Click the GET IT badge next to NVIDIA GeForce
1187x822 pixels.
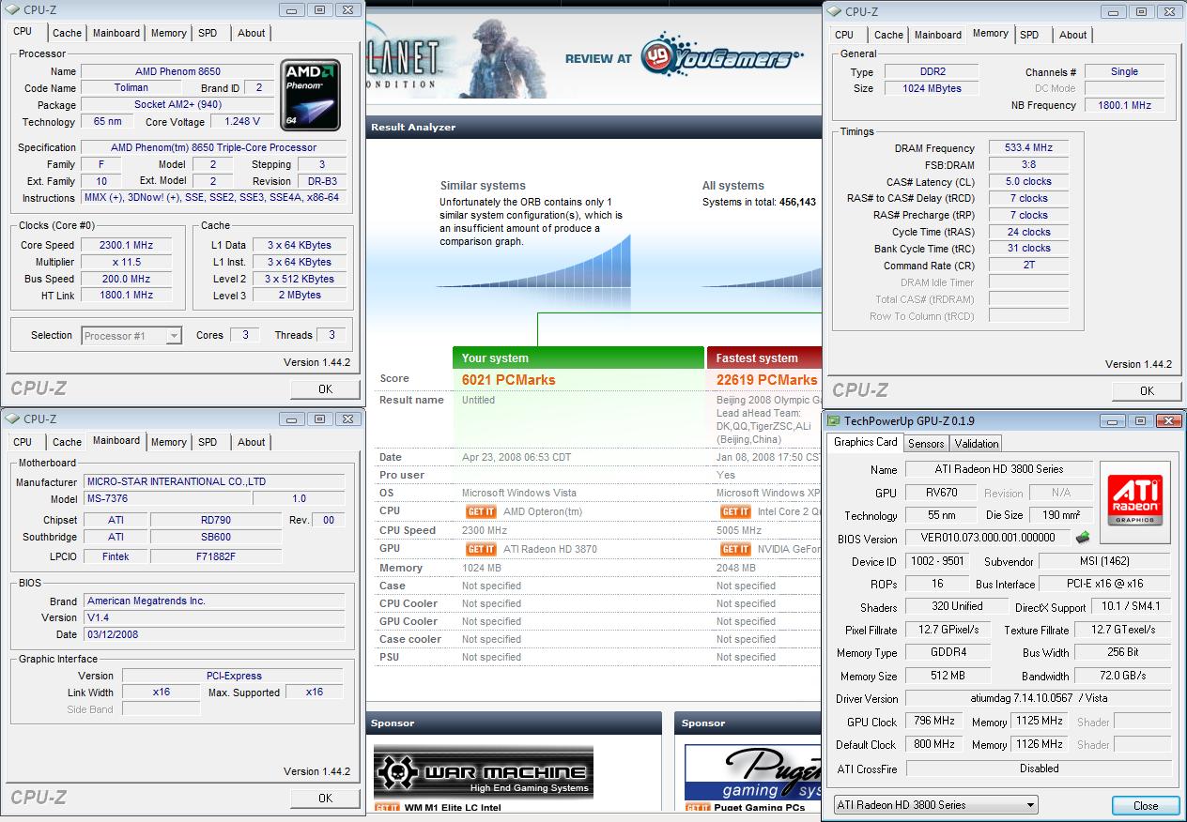735,549
